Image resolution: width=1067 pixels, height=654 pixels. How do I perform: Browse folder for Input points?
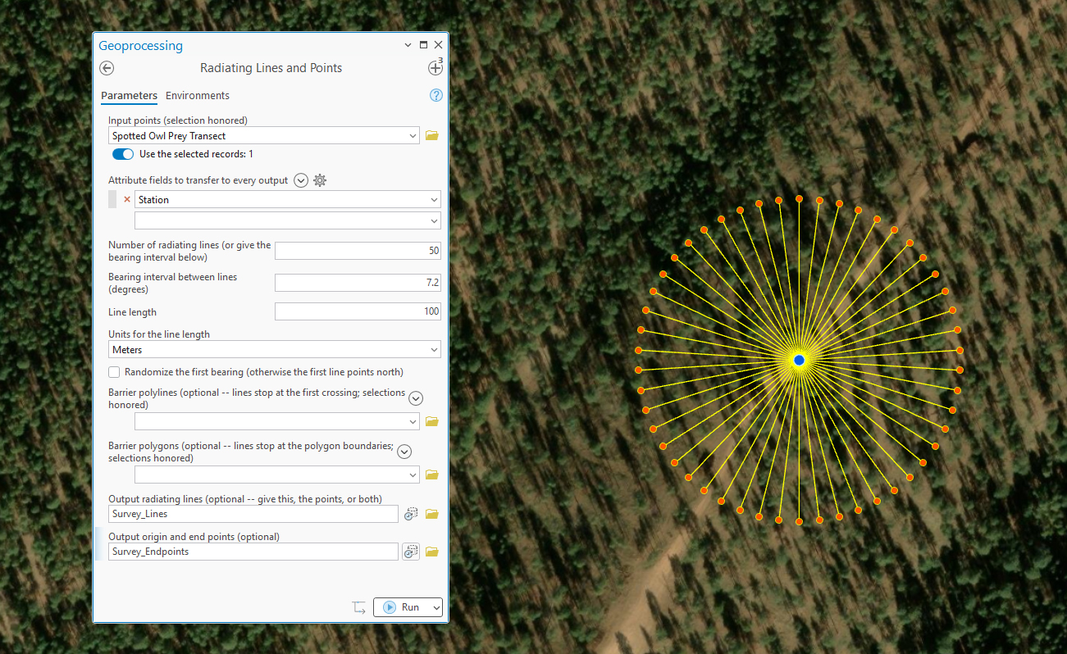pyautogui.click(x=432, y=136)
